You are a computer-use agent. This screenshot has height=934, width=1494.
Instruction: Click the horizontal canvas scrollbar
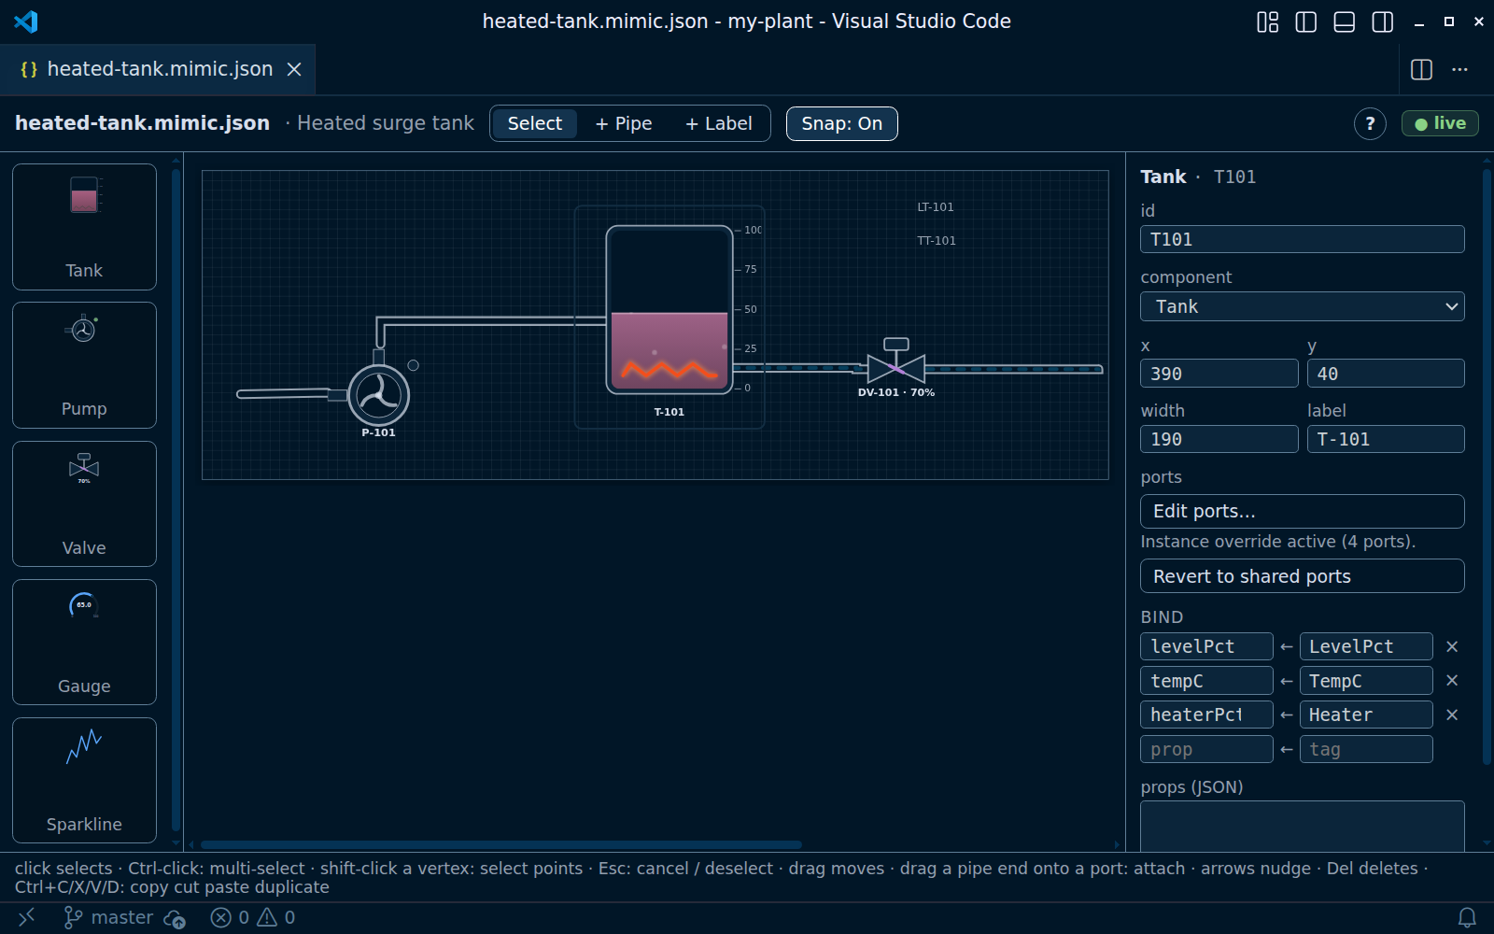(x=501, y=844)
